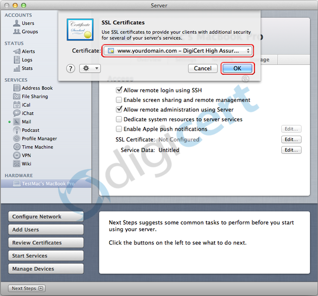
Task: Cancel the SSL Certificates dialog
Action: click(x=202, y=68)
